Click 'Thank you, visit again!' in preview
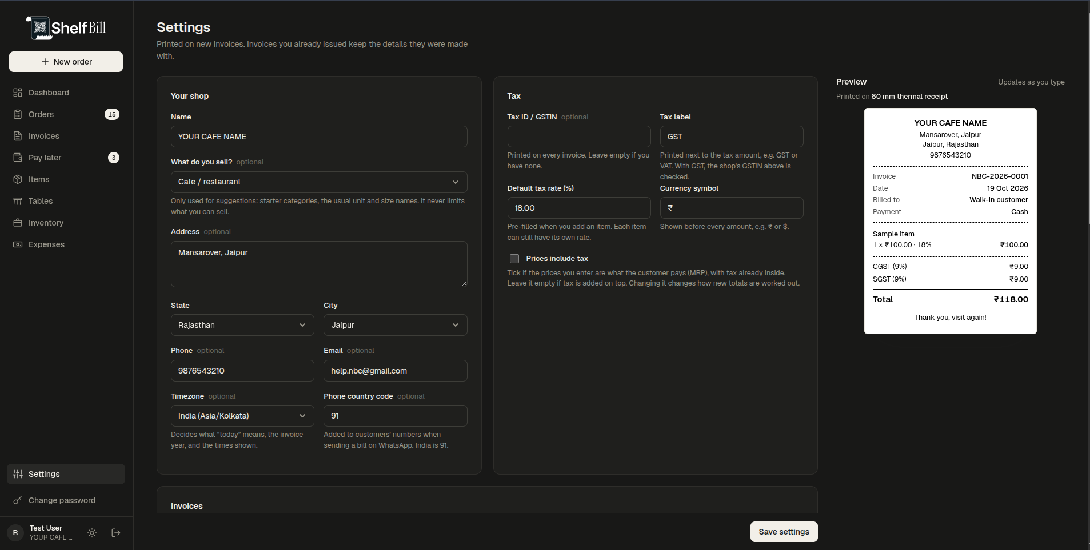The width and height of the screenshot is (1090, 550). pos(950,318)
